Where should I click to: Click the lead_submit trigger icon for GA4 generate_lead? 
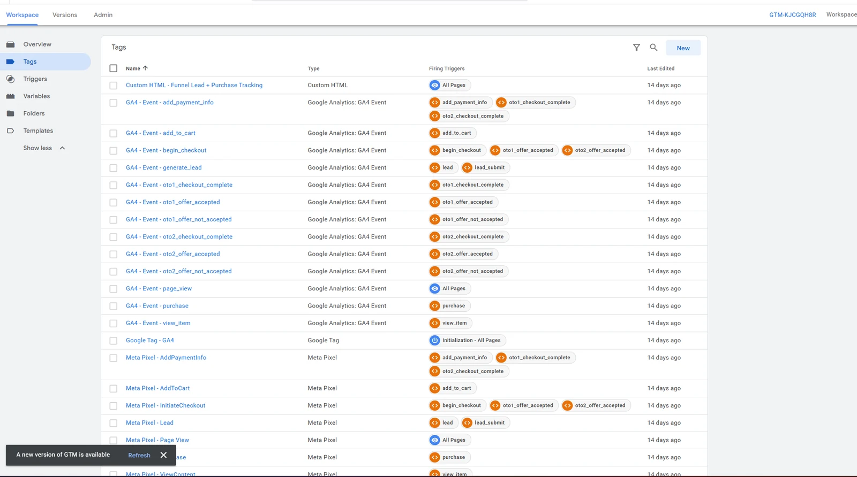[x=467, y=168]
